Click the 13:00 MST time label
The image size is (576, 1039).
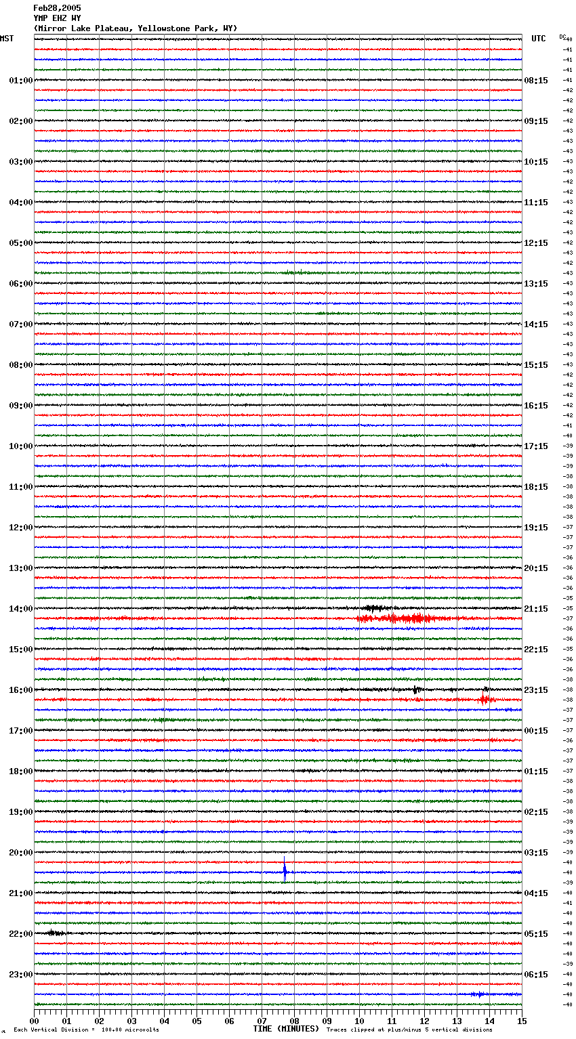point(21,568)
